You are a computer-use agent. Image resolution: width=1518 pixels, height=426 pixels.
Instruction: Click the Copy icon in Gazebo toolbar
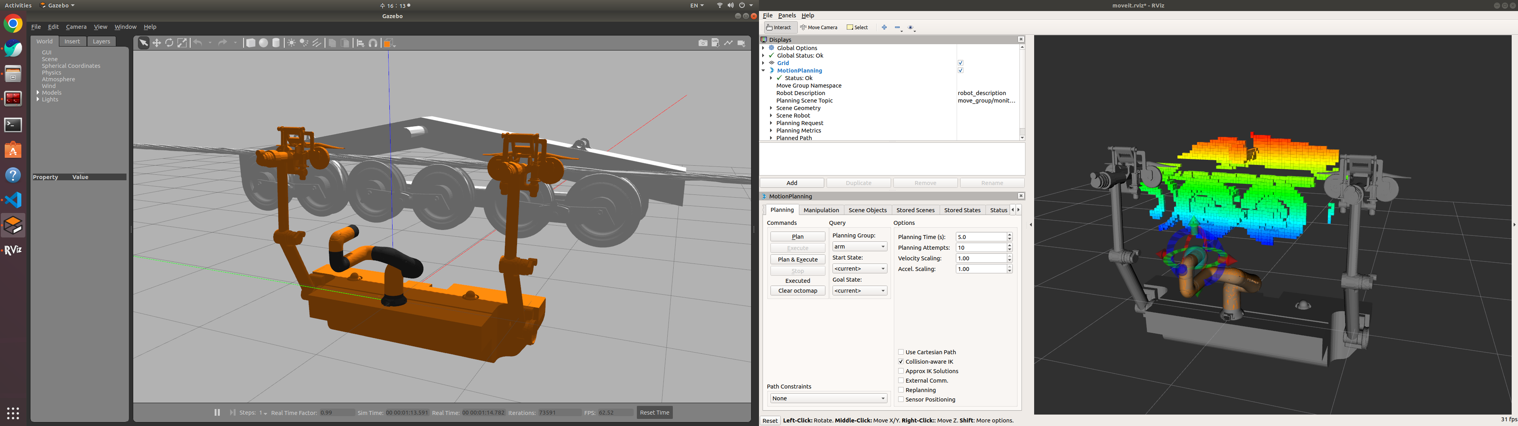coord(332,43)
